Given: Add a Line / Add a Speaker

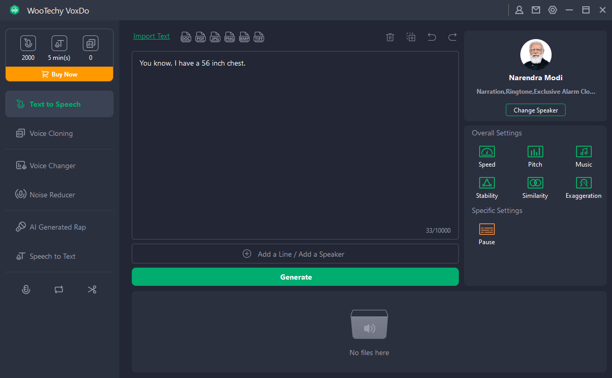Looking at the screenshot, I should tap(295, 254).
